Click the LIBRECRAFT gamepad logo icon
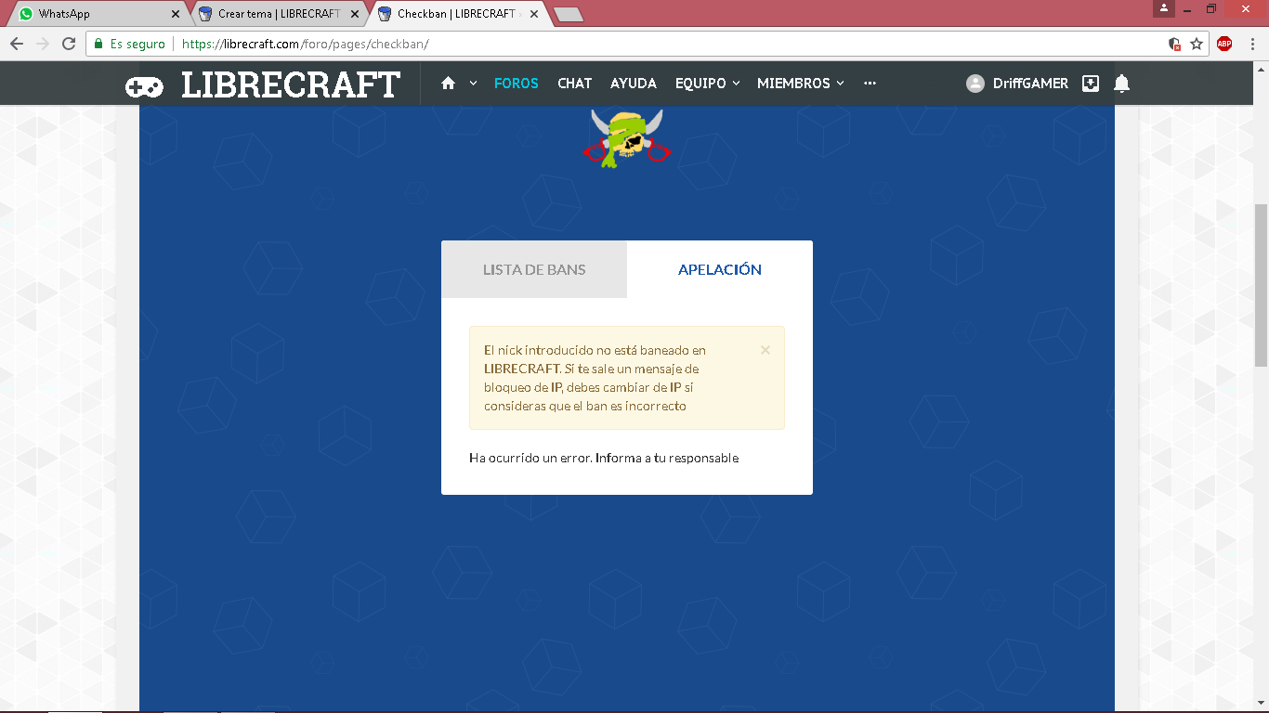 coord(144,86)
